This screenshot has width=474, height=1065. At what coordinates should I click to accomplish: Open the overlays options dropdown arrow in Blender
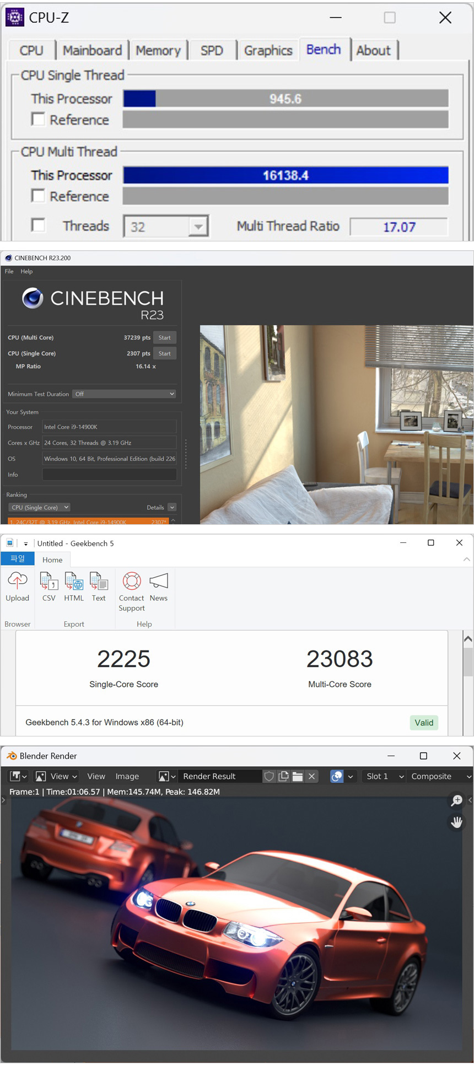[x=351, y=776]
